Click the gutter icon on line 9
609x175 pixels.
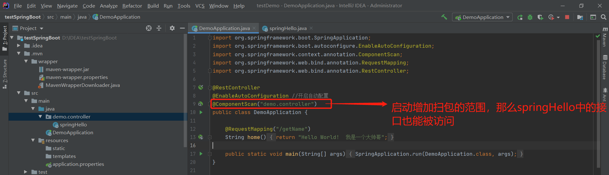[x=201, y=104]
